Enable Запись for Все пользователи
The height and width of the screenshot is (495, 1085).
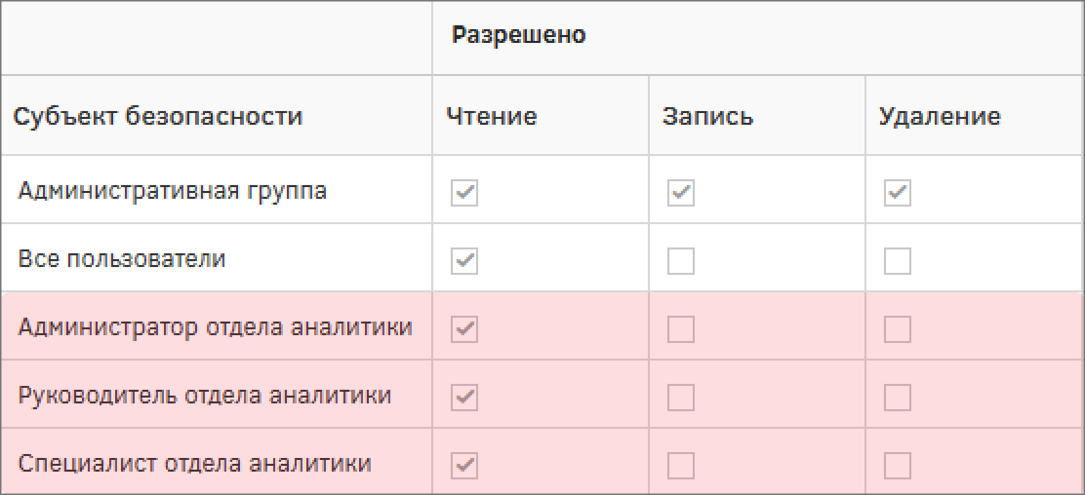(x=681, y=261)
